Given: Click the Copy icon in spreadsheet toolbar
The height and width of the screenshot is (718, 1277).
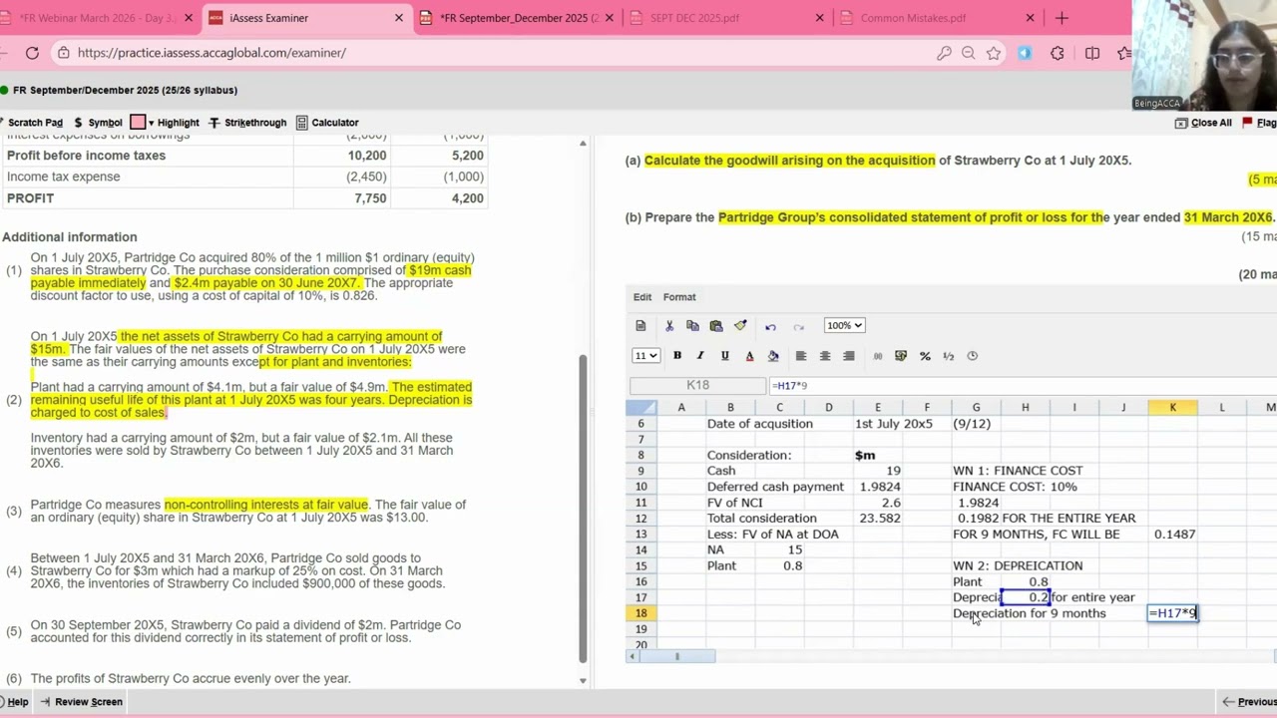Looking at the screenshot, I should pyautogui.click(x=692, y=326).
